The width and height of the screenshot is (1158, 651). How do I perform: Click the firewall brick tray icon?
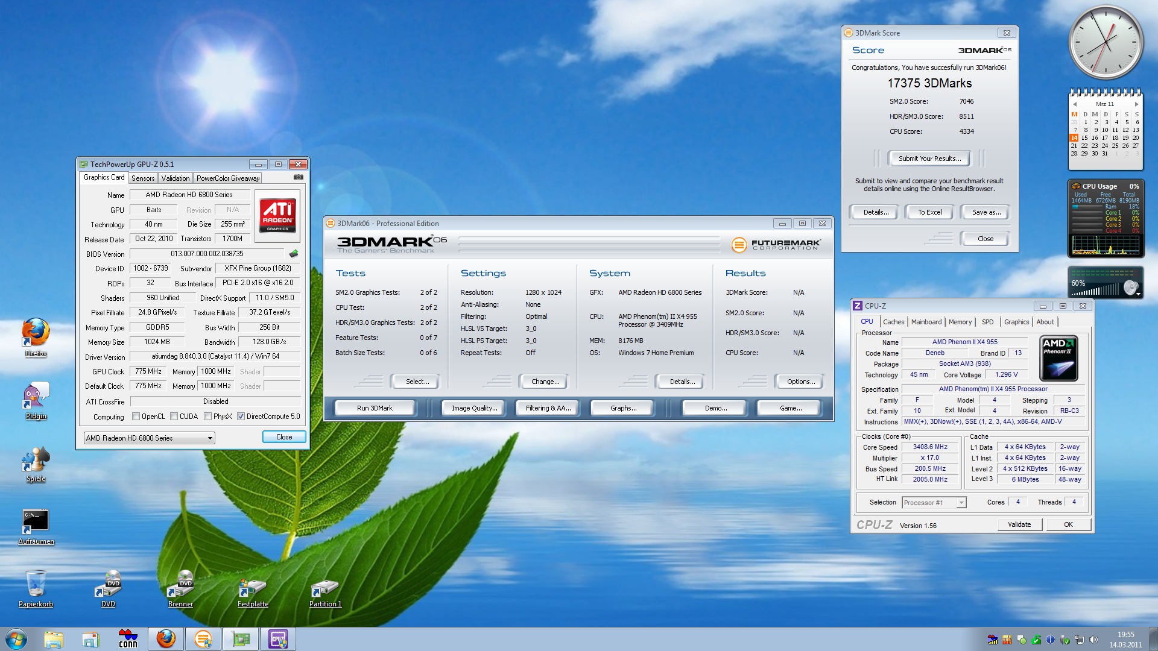click(x=1007, y=640)
